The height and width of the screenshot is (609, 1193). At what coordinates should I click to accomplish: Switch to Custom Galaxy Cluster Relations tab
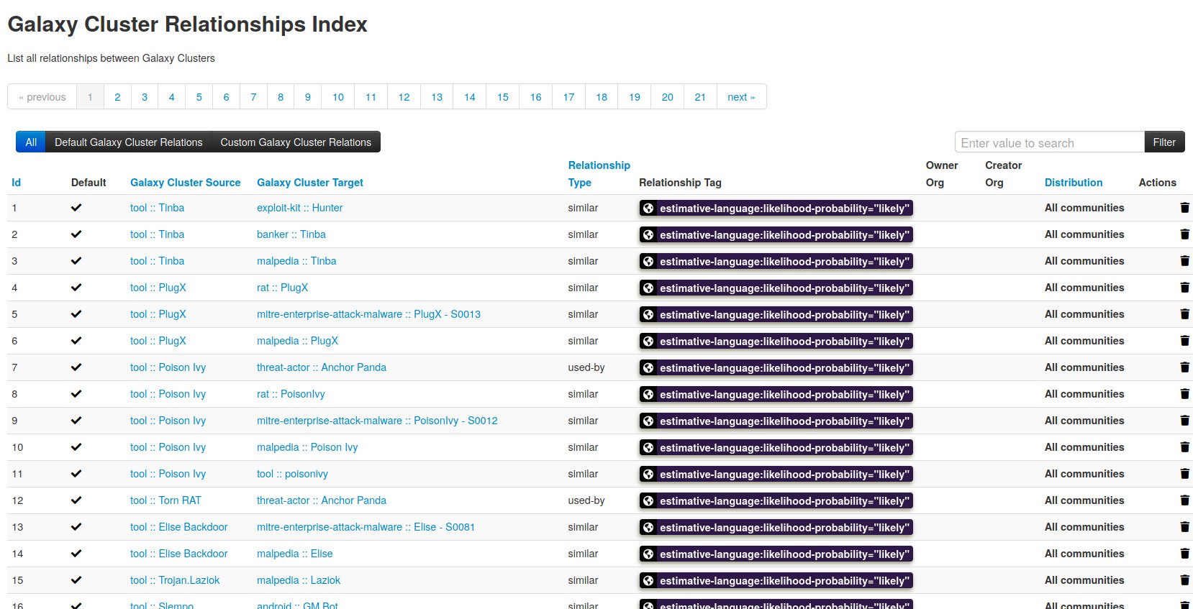[x=296, y=142]
